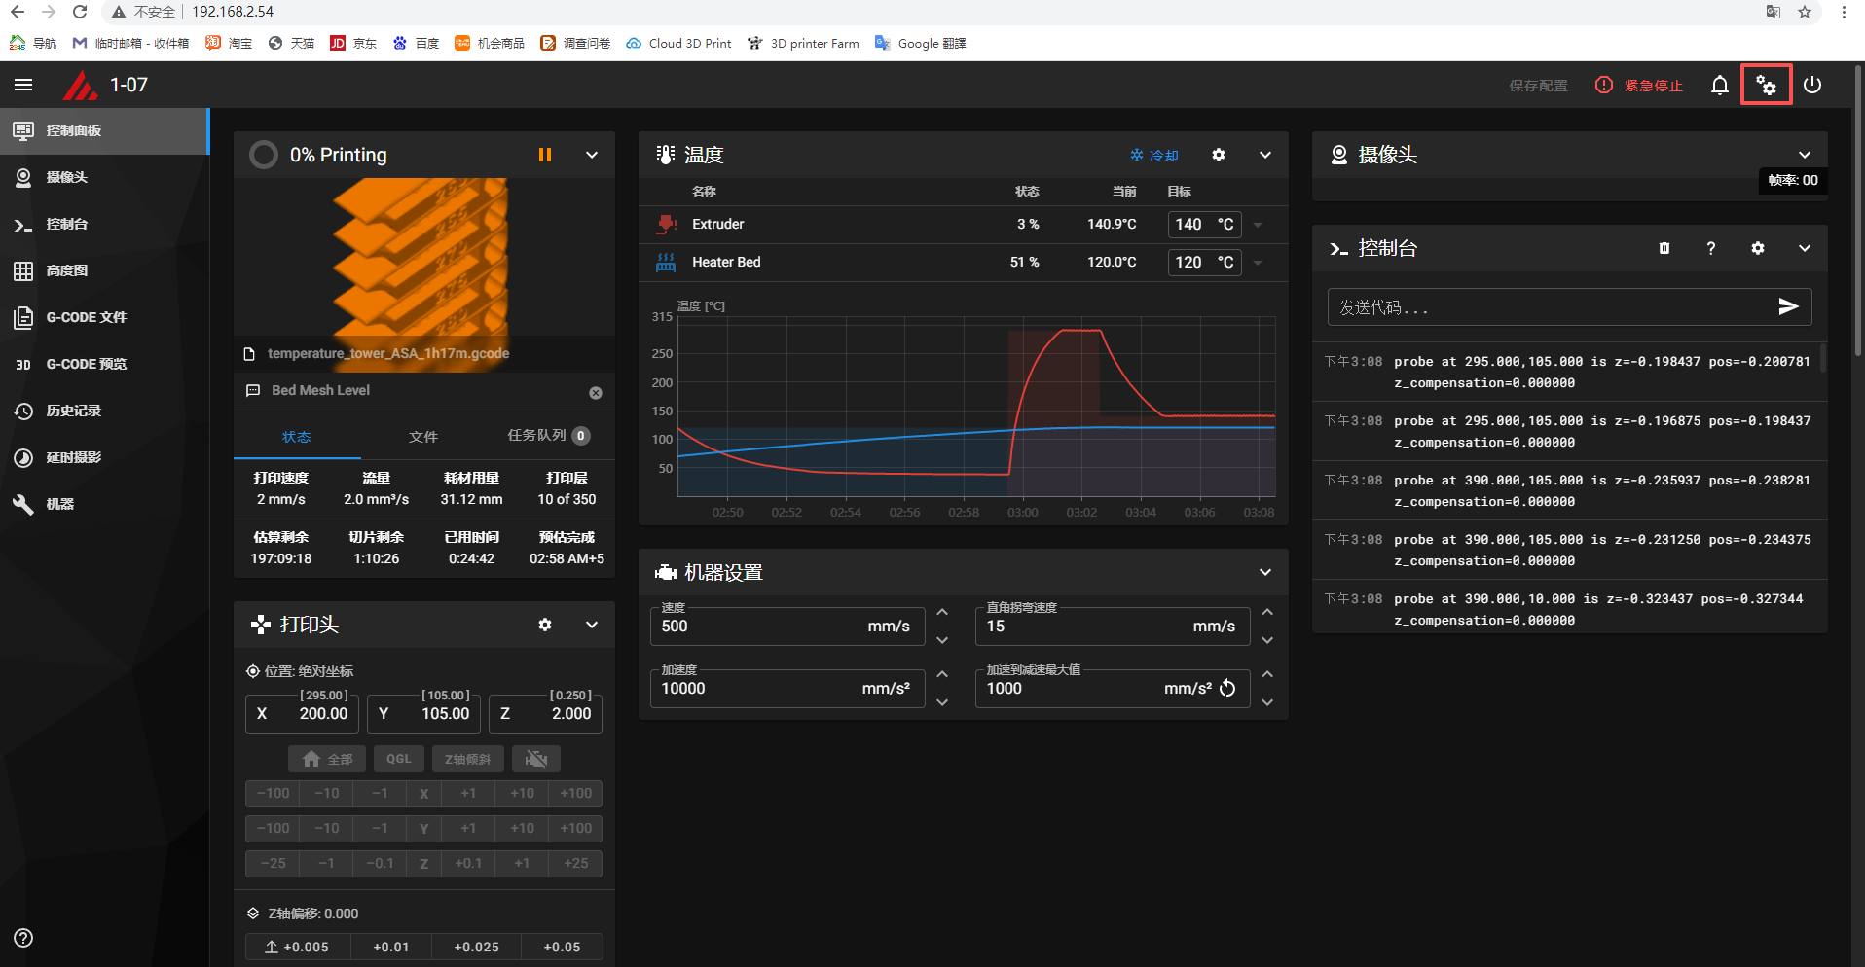Open the gears settings icon in header
Screen dimensions: 1865x967
coord(1766,86)
